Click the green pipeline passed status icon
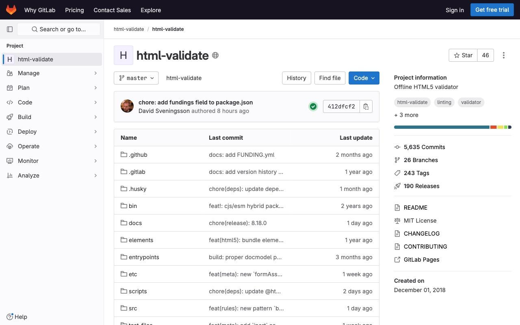520x325 pixels. [x=313, y=106]
